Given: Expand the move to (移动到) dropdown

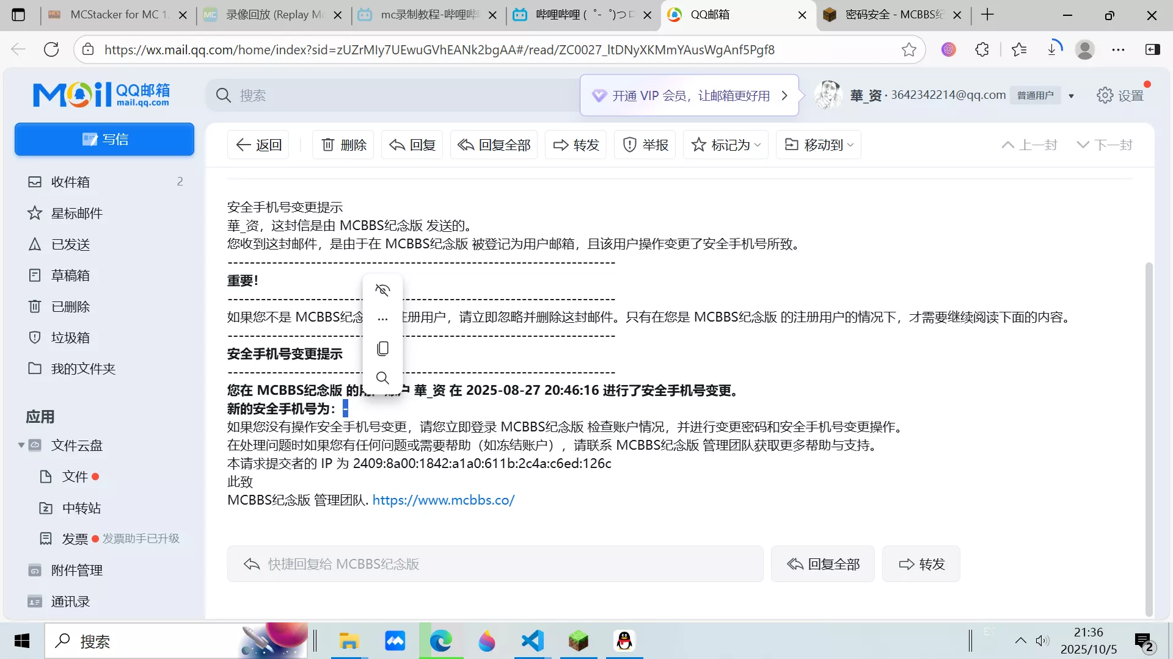Looking at the screenshot, I should [819, 145].
